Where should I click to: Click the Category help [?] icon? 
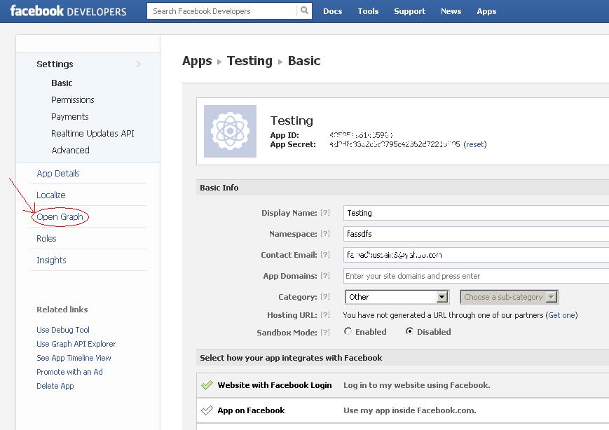point(325,297)
